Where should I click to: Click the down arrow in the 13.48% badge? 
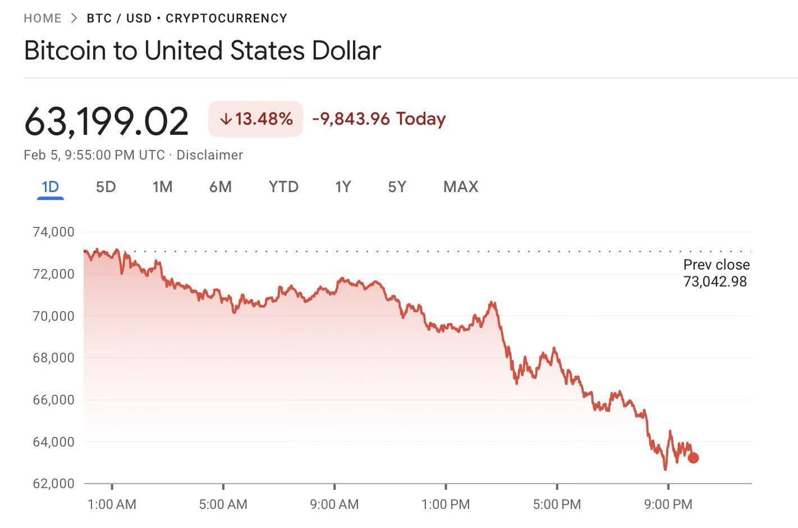(226, 119)
